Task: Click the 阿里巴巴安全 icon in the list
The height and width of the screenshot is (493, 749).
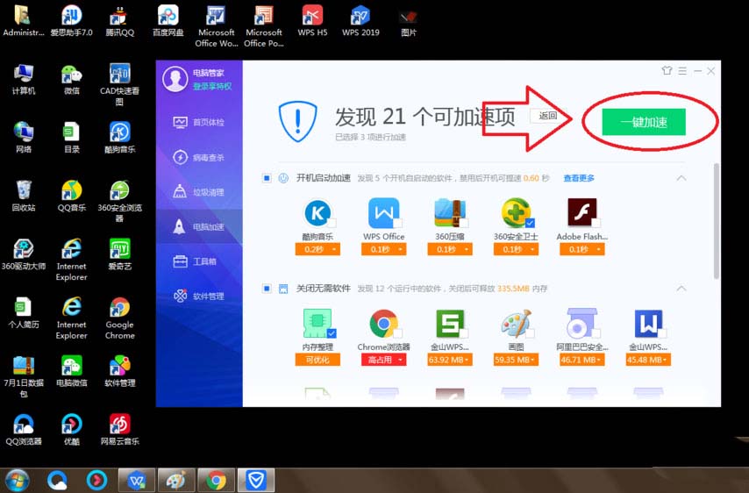Action: pyautogui.click(x=581, y=324)
